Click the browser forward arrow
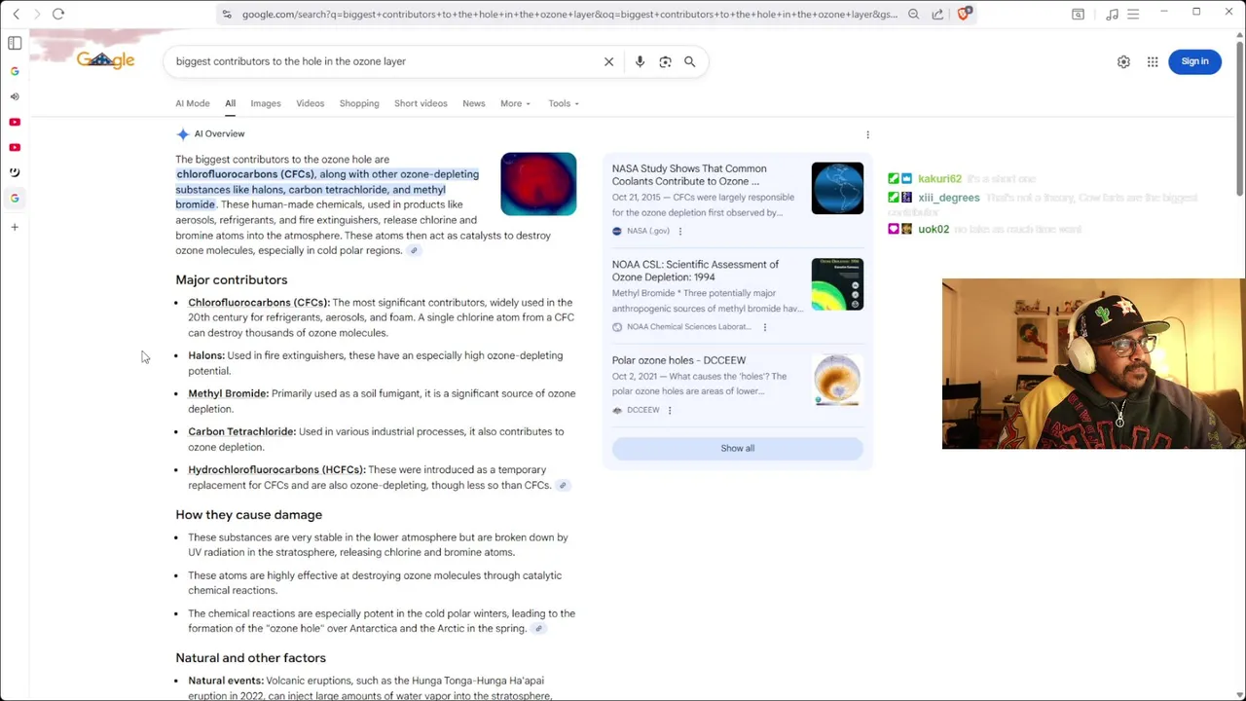1246x701 pixels. (x=37, y=14)
